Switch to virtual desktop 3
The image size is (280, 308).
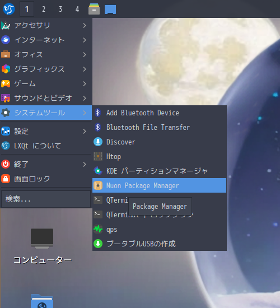click(60, 9)
